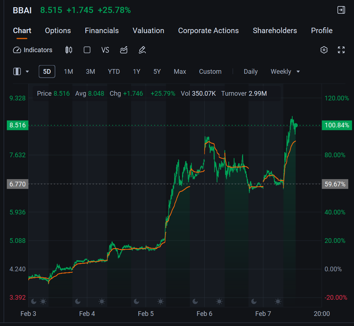354x326 pixels.
Task: Open the Indicators gauge icon
Action: [x=17, y=50]
